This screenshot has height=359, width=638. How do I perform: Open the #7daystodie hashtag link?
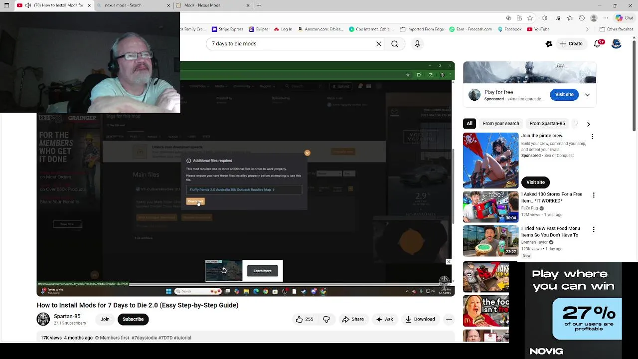pyautogui.click(x=145, y=338)
